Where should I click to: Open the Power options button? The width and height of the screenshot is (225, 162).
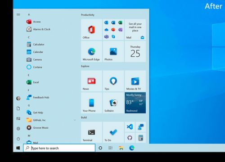pos(18,139)
